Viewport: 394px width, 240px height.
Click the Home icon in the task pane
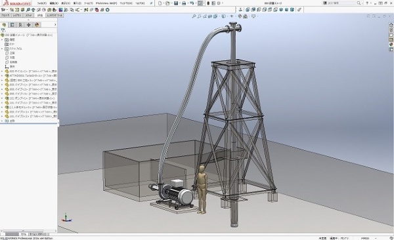[x=391, y=25]
